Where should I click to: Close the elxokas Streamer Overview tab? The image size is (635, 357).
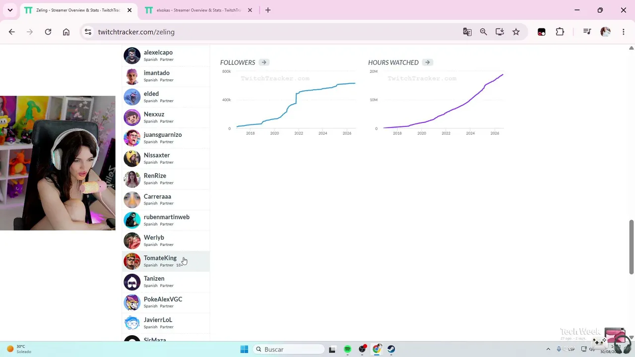pos(250,10)
